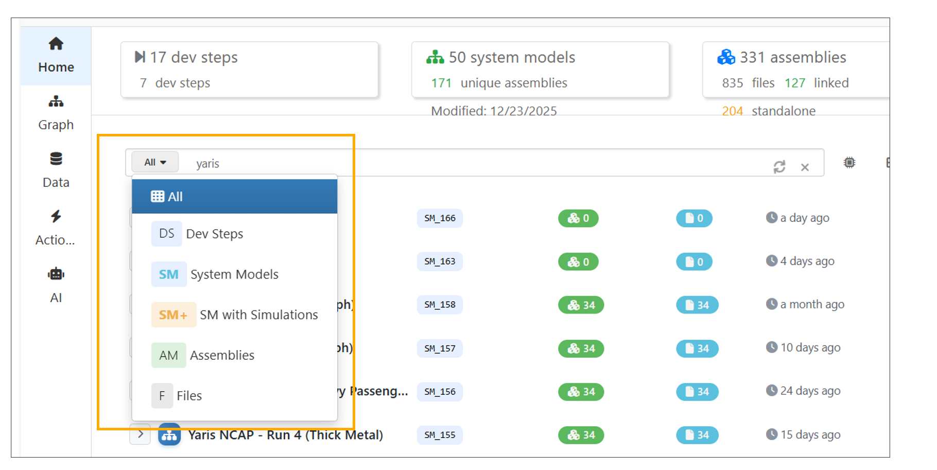Click the refresh search icon
The height and width of the screenshot is (470, 937).
pos(779,167)
